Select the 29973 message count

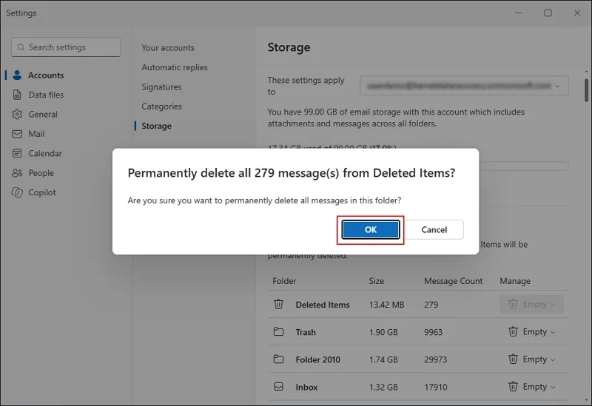435,360
